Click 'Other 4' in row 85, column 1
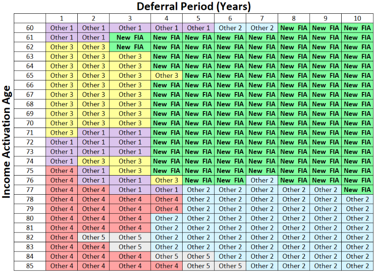375x272 pixels. tap(62, 266)
